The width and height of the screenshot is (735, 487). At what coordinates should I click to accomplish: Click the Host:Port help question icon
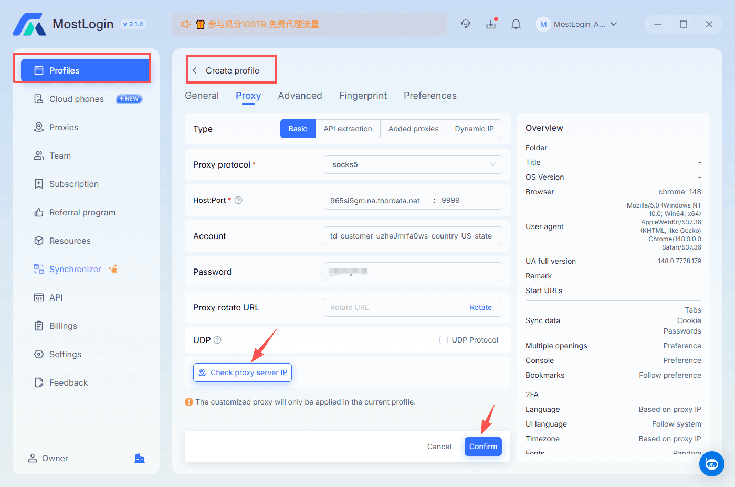point(238,200)
